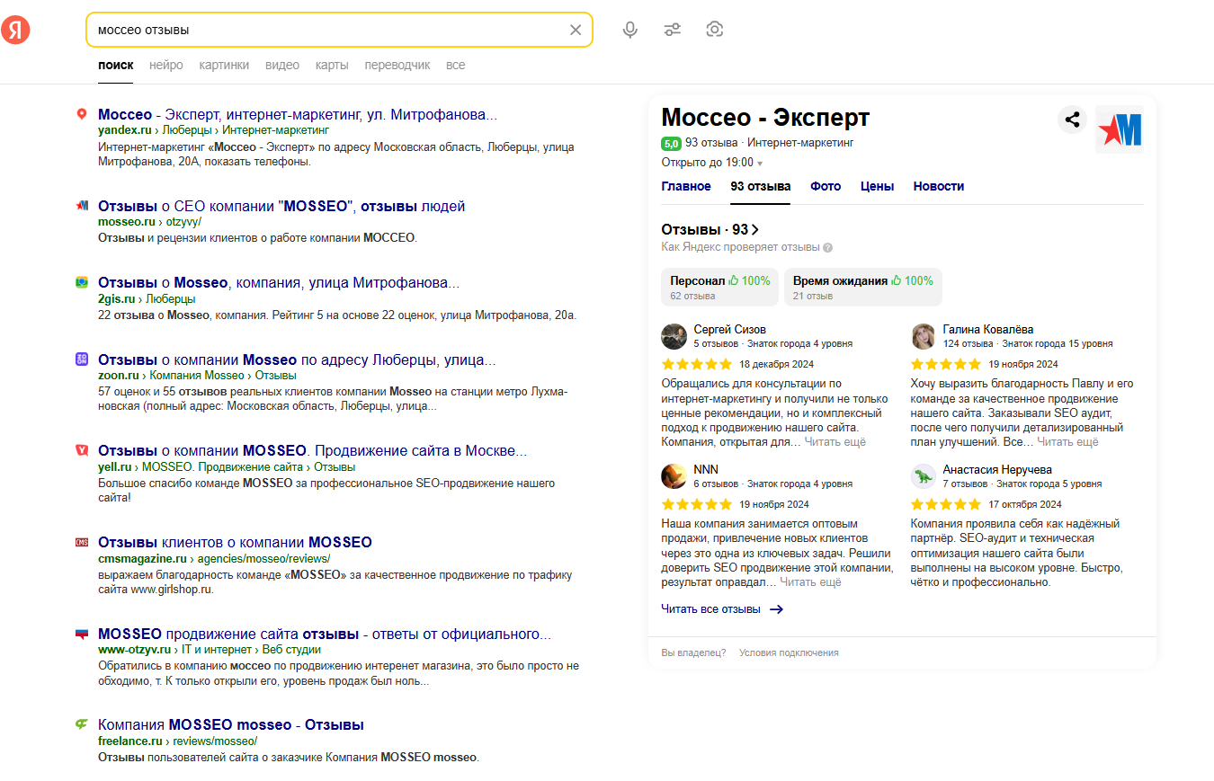Click the reviews/mosseo/ breadcrumb under freelance.ru

[215, 741]
